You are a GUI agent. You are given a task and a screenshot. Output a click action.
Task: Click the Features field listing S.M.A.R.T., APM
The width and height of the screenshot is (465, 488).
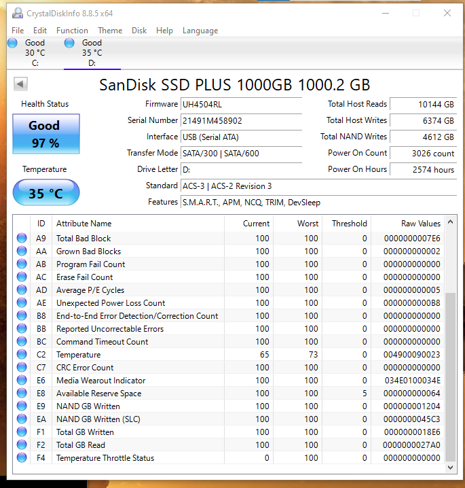318,203
